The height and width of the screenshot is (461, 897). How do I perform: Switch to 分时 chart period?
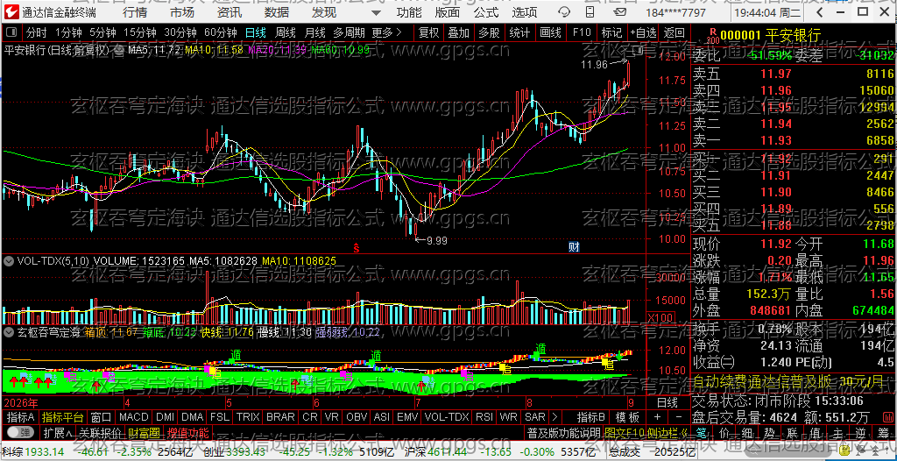37,32
